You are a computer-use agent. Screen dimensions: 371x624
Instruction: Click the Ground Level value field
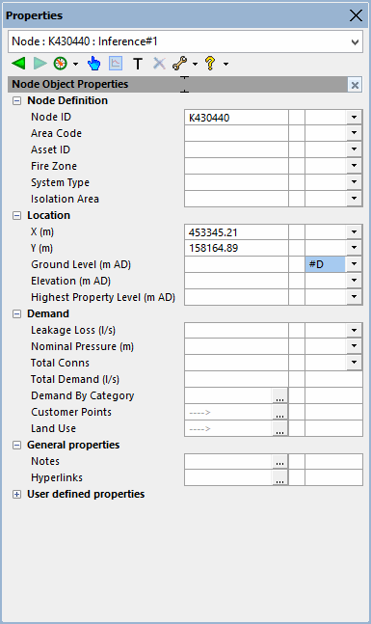click(x=236, y=264)
